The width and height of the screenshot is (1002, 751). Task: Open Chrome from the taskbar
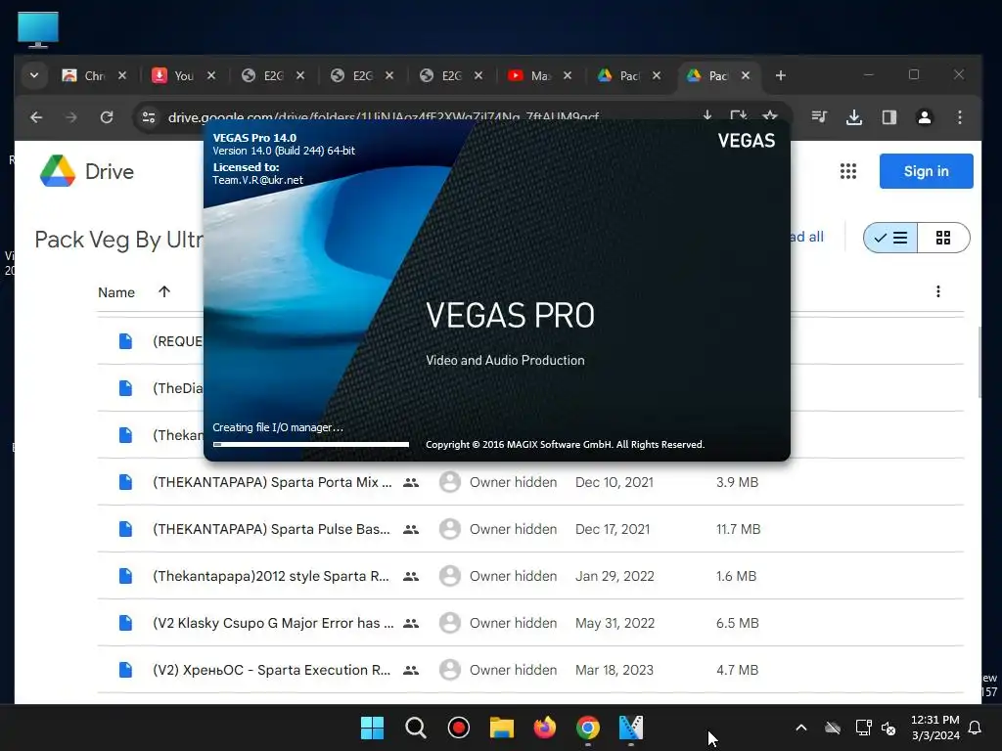pyautogui.click(x=588, y=728)
